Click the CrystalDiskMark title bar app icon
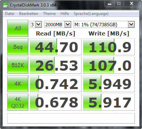The image size is (142, 129). (5, 5)
